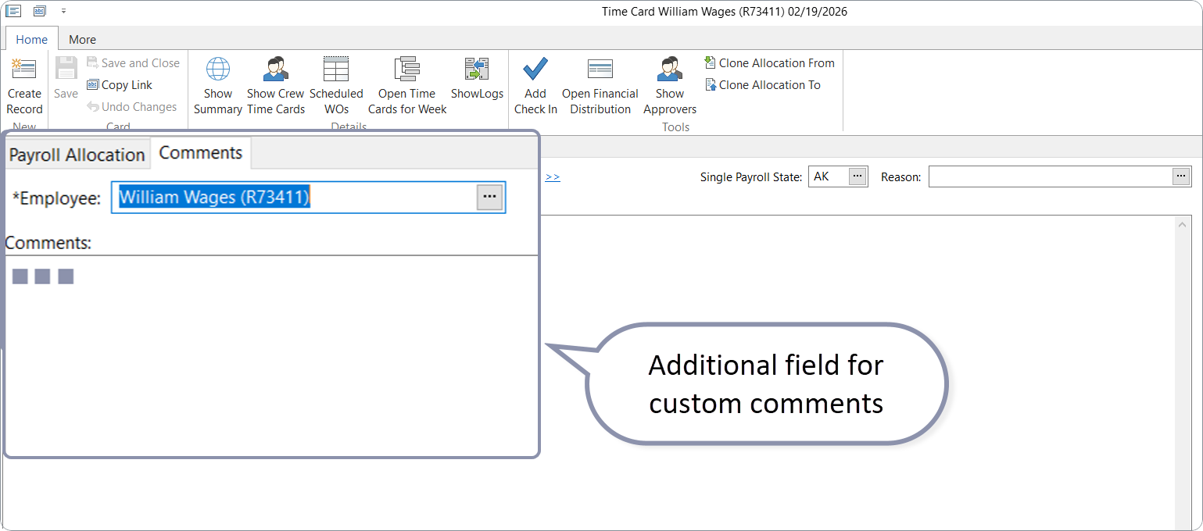Click Copy Link in the ribbon
The width and height of the screenshot is (1203, 531).
tap(120, 85)
